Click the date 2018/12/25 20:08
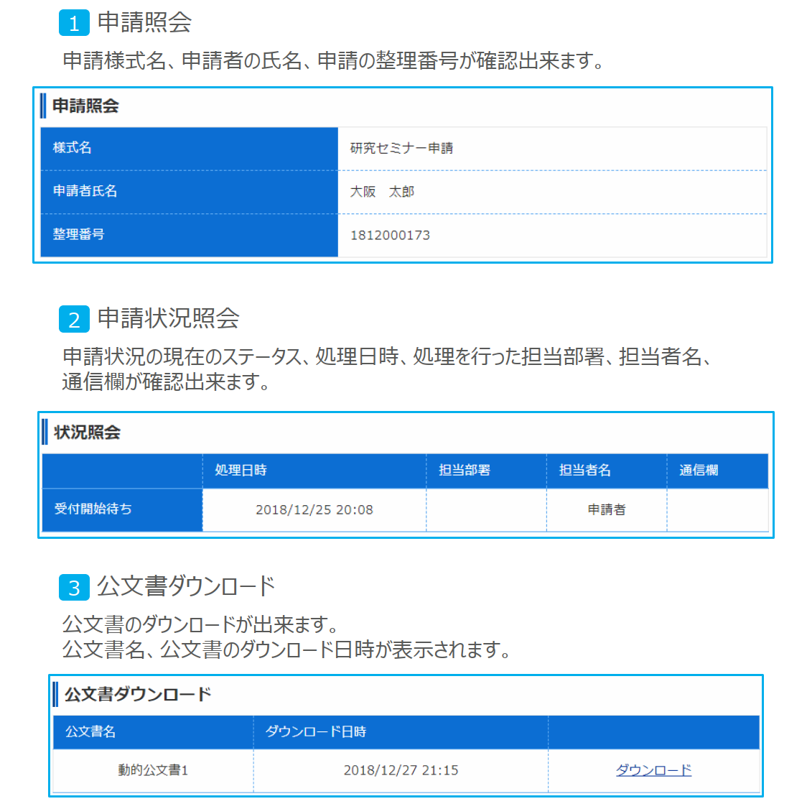807x809 pixels. click(314, 509)
